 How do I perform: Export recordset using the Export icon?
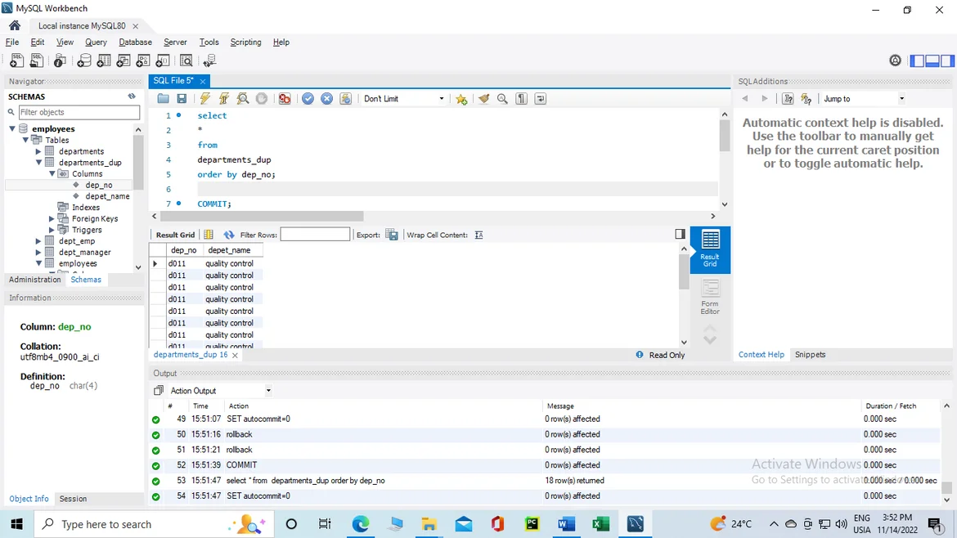point(392,235)
